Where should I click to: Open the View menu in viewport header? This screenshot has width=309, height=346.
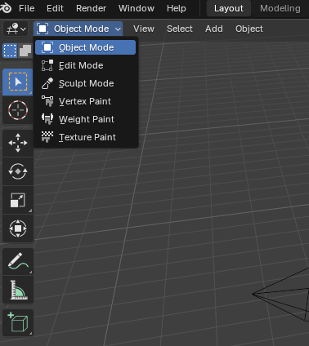(x=144, y=29)
